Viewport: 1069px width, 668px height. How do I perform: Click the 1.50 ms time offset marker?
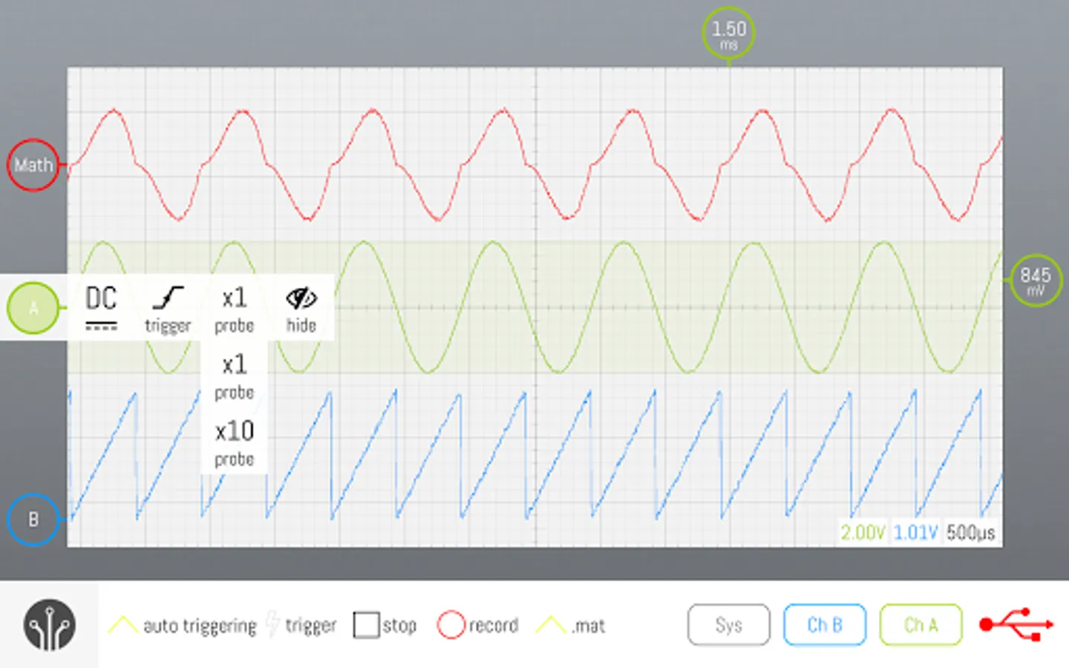[x=728, y=33]
